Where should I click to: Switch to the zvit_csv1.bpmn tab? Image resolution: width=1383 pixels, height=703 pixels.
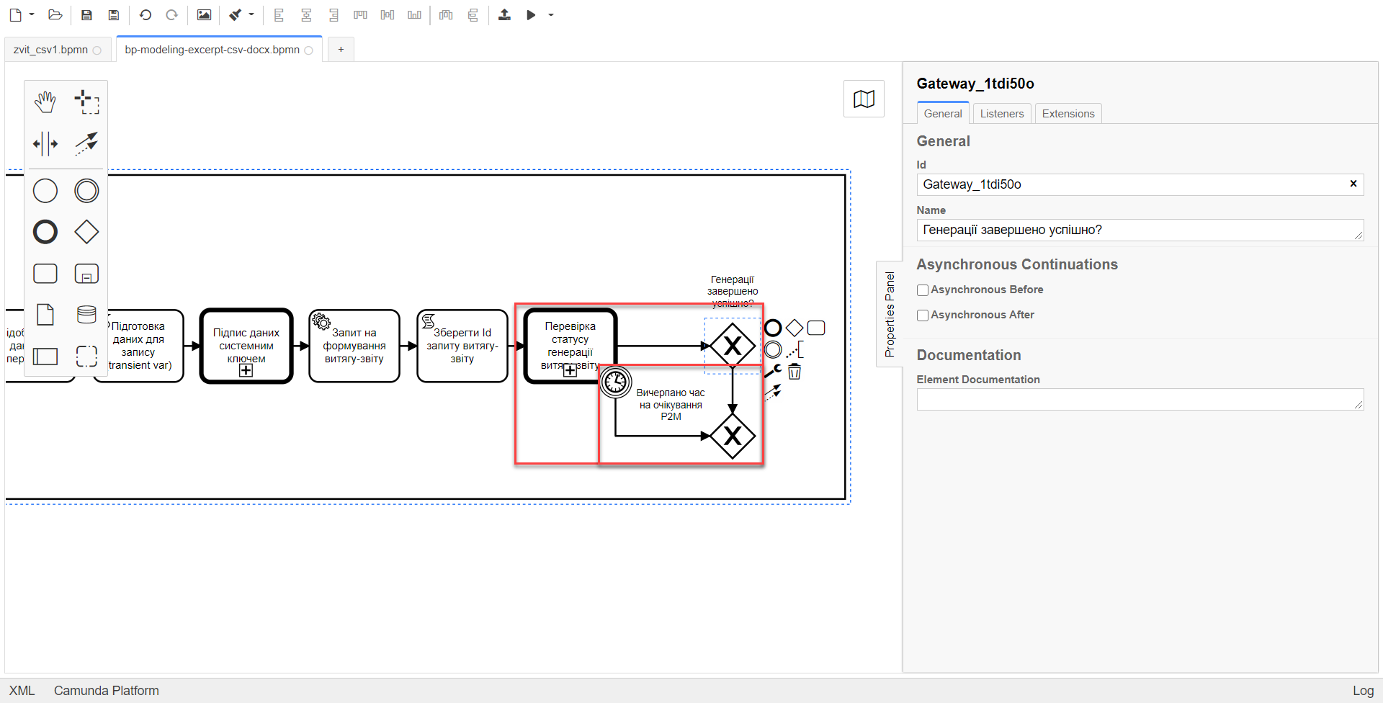pos(50,50)
